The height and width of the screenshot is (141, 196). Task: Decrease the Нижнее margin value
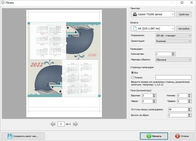[189, 96]
